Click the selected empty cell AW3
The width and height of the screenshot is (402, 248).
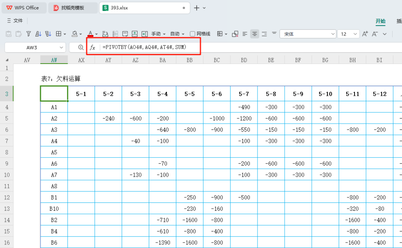(x=54, y=94)
